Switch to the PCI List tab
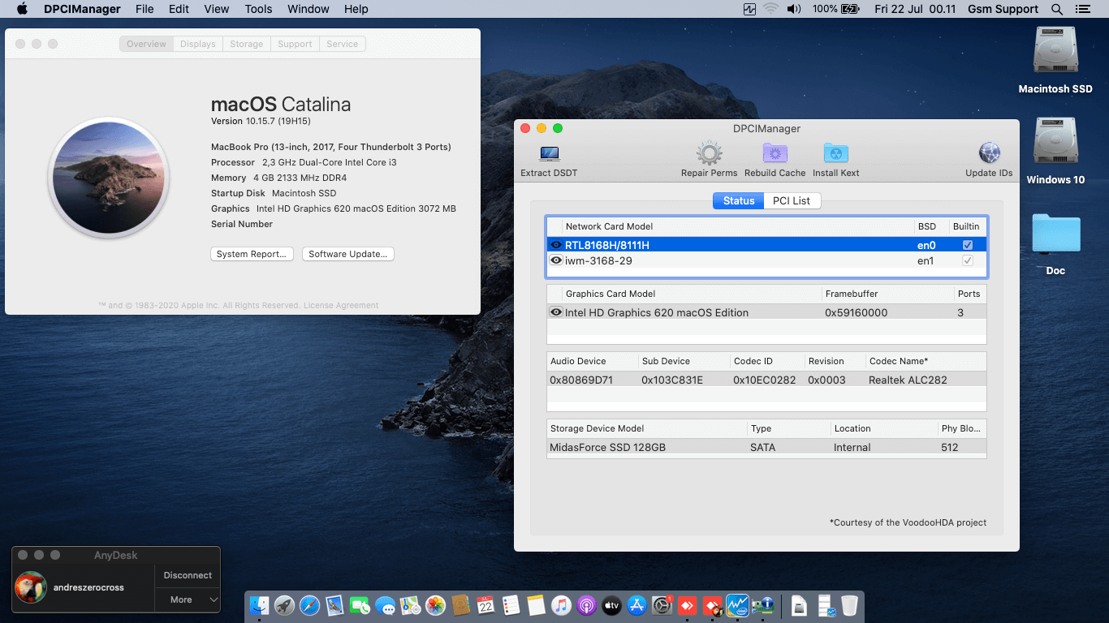 792,200
